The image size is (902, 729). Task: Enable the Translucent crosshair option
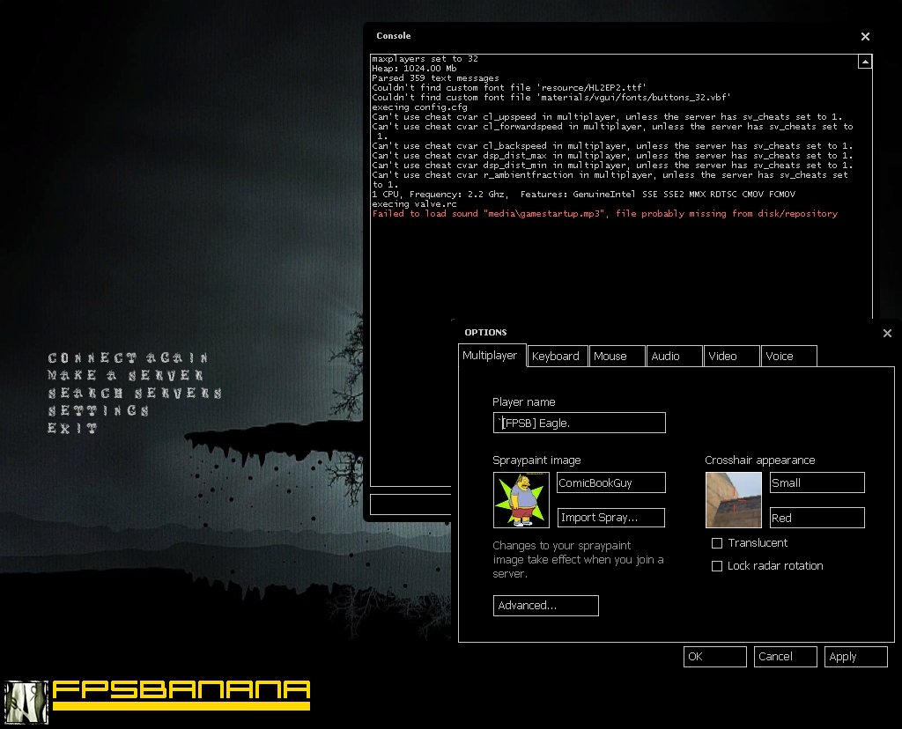(717, 543)
